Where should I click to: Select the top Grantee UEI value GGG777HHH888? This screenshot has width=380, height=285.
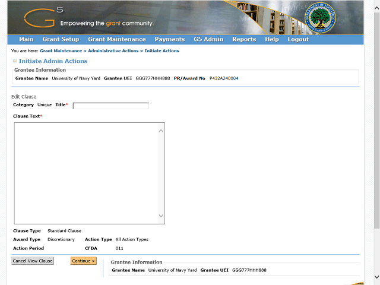153,78
